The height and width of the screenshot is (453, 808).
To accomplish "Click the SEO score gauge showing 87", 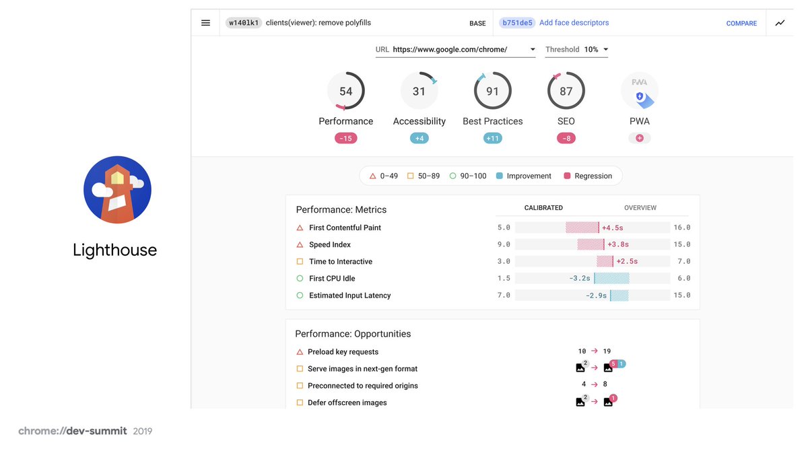I will tap(566, 90).
